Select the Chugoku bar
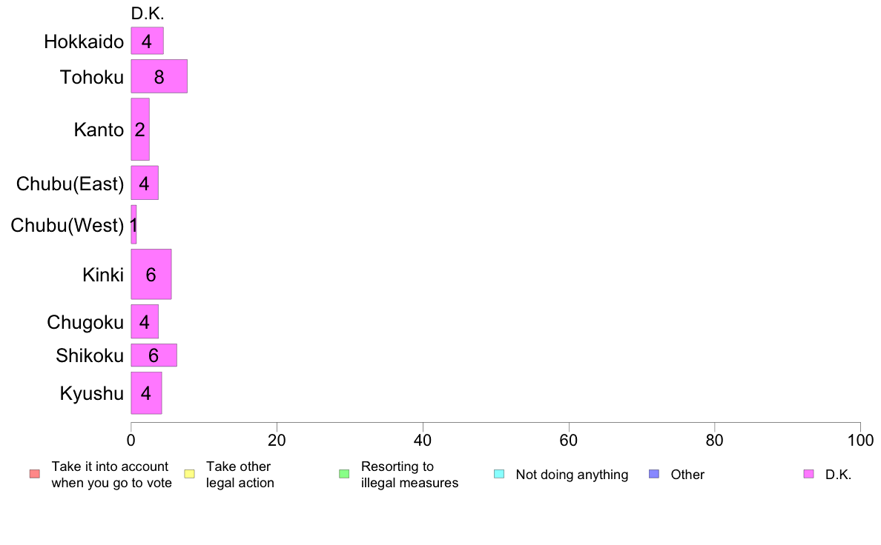The height and width of the screenshot is (545, 881). (x=145, y=321)
